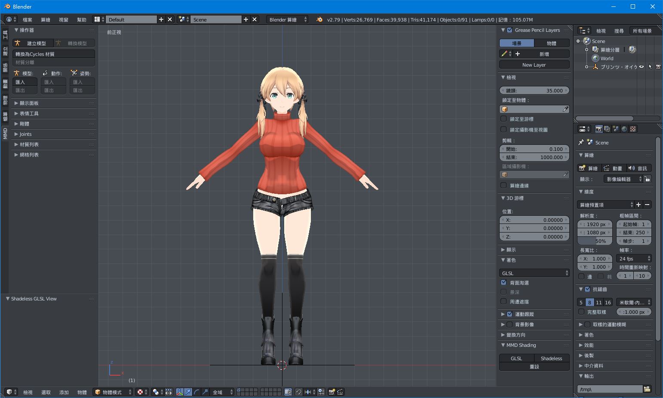Toggle the Grease Pencil Layers checkbox

[x=510, y=30]
